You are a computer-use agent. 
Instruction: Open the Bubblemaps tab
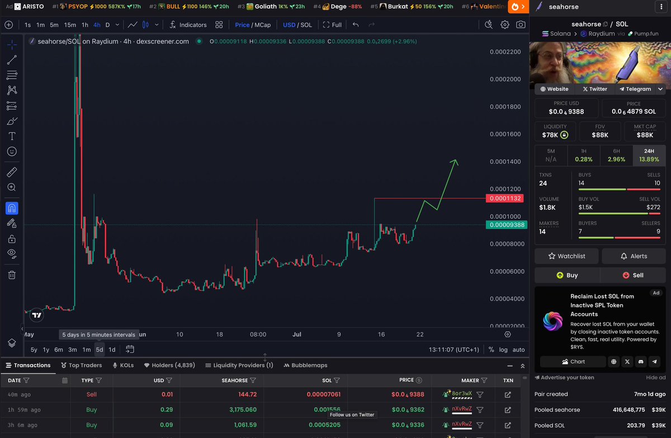(x=305, y=365)
